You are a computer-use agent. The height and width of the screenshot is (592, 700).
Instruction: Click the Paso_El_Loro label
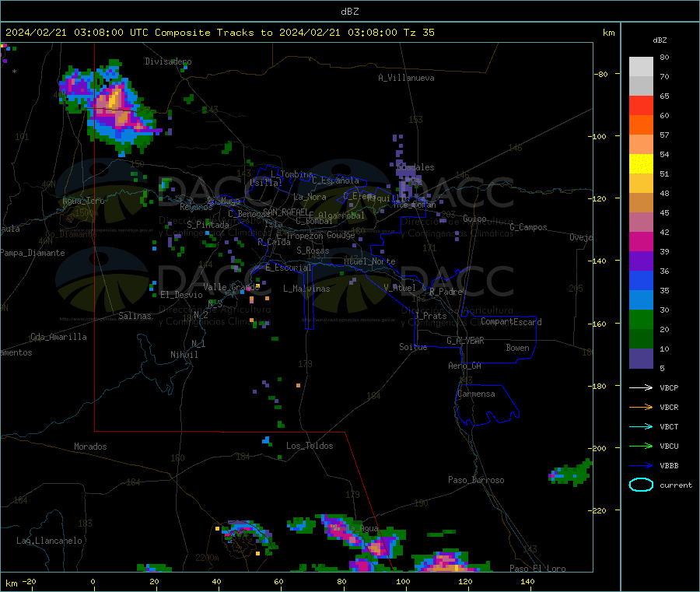click(x=537, y=569)
